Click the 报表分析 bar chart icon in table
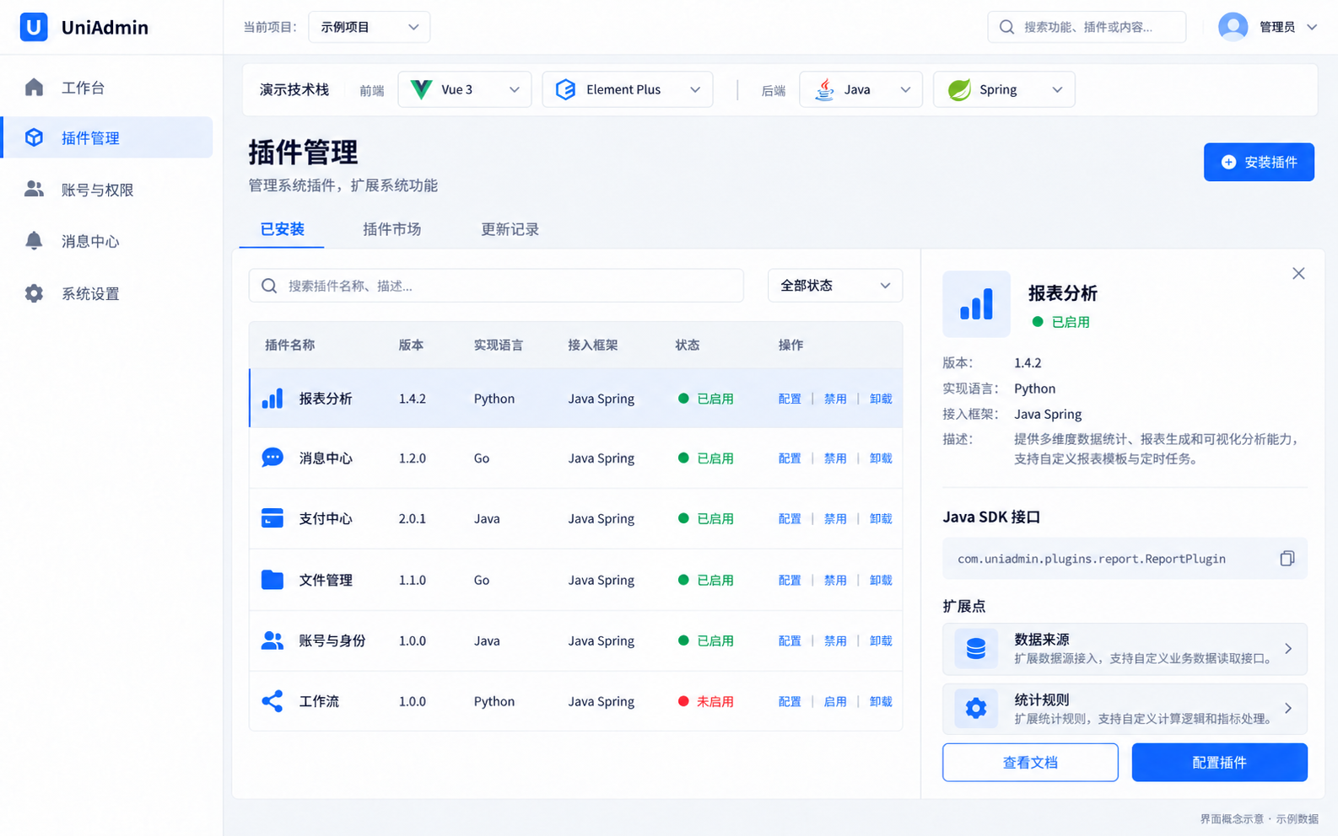The width and height of the screenshot is (1338, 836). point(272,399)
